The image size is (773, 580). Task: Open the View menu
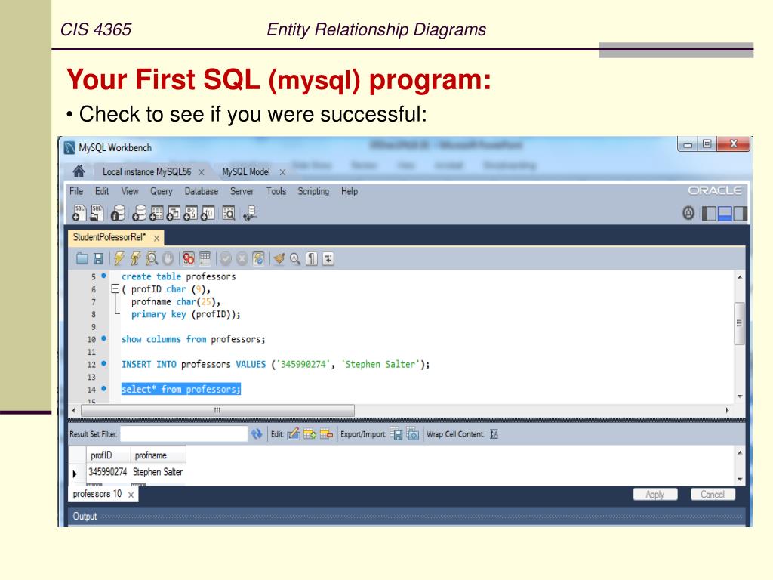tap(130, 191)
